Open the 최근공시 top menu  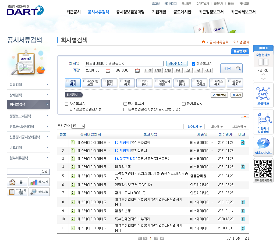click(x=74, y=12)
